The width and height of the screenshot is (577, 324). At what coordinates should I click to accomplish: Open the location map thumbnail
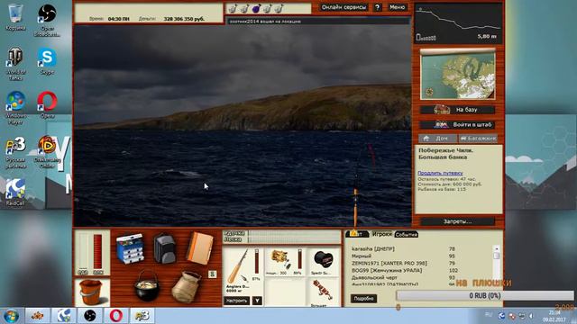point(458,74)
